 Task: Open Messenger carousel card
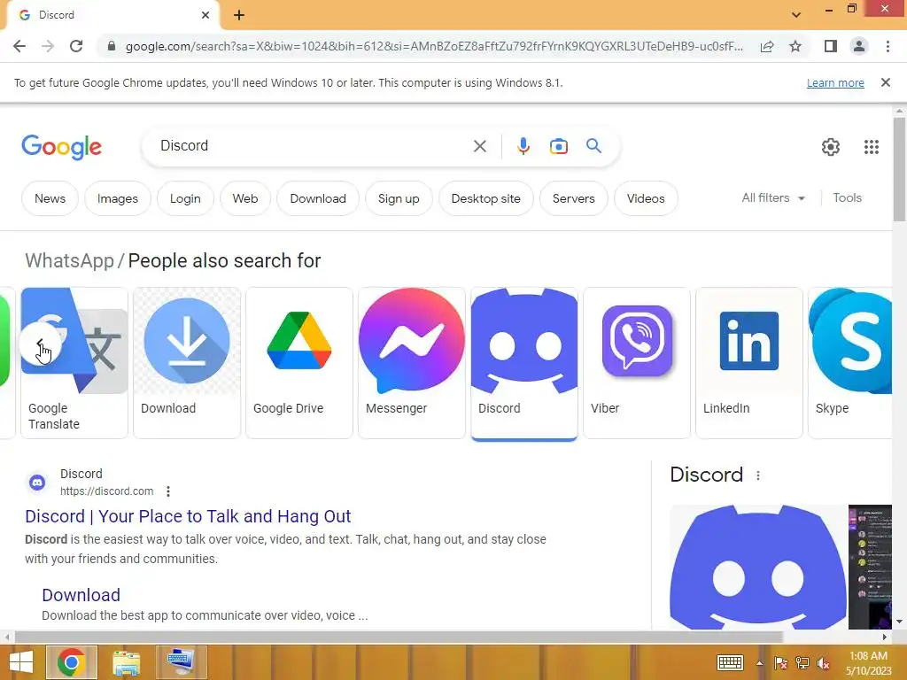pos(411,362)
